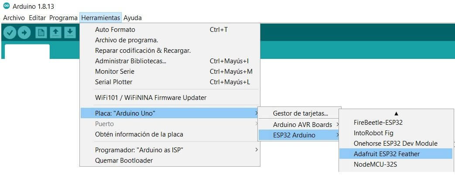Select the blank sketch tab

point(27,51)
